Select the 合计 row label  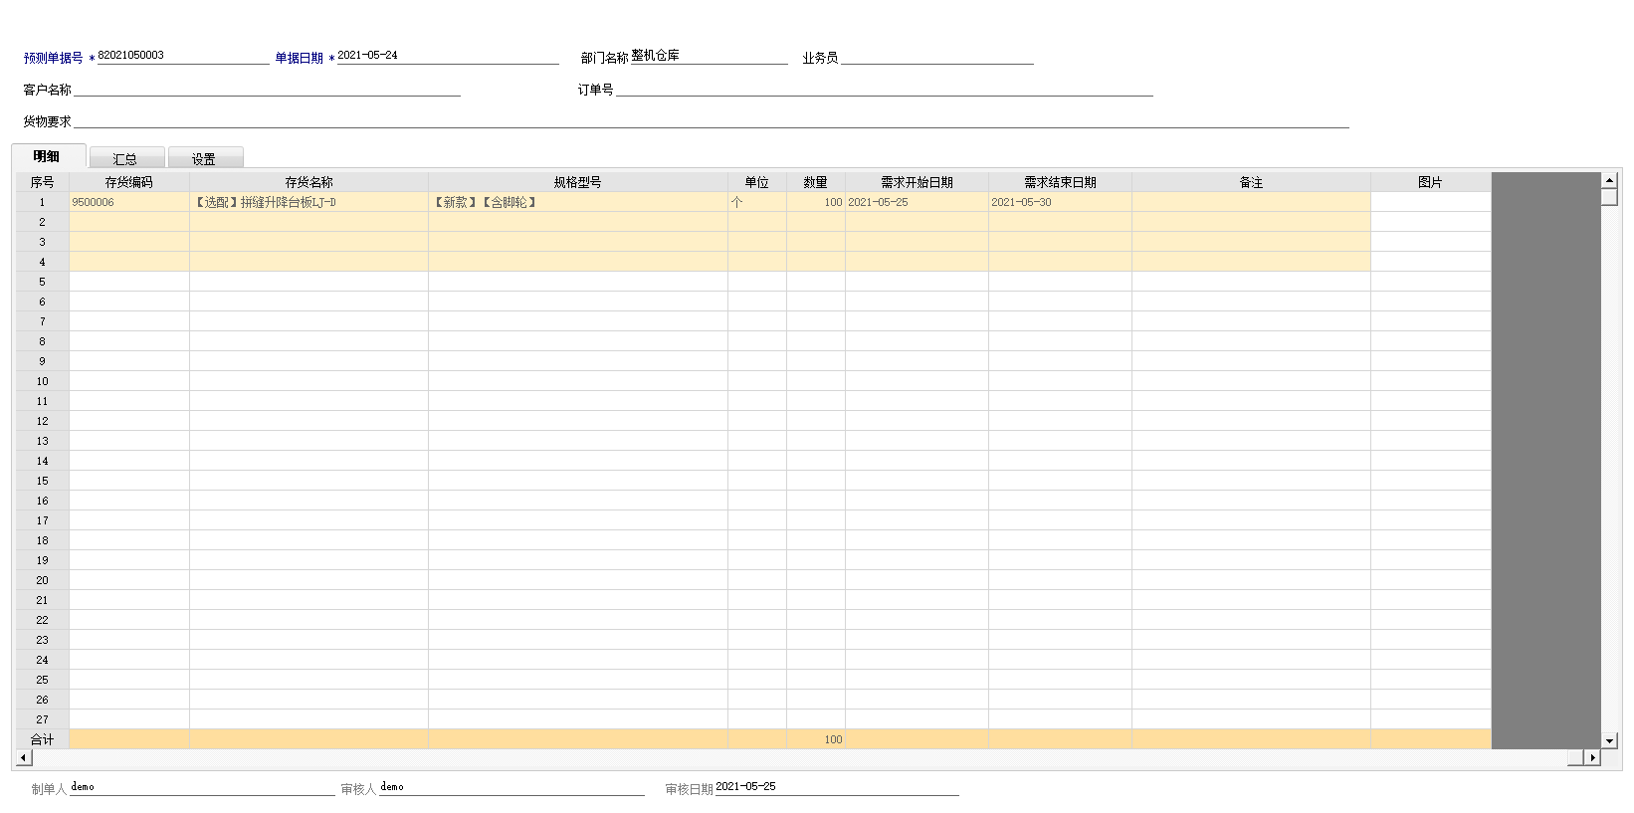pos(43,739)
